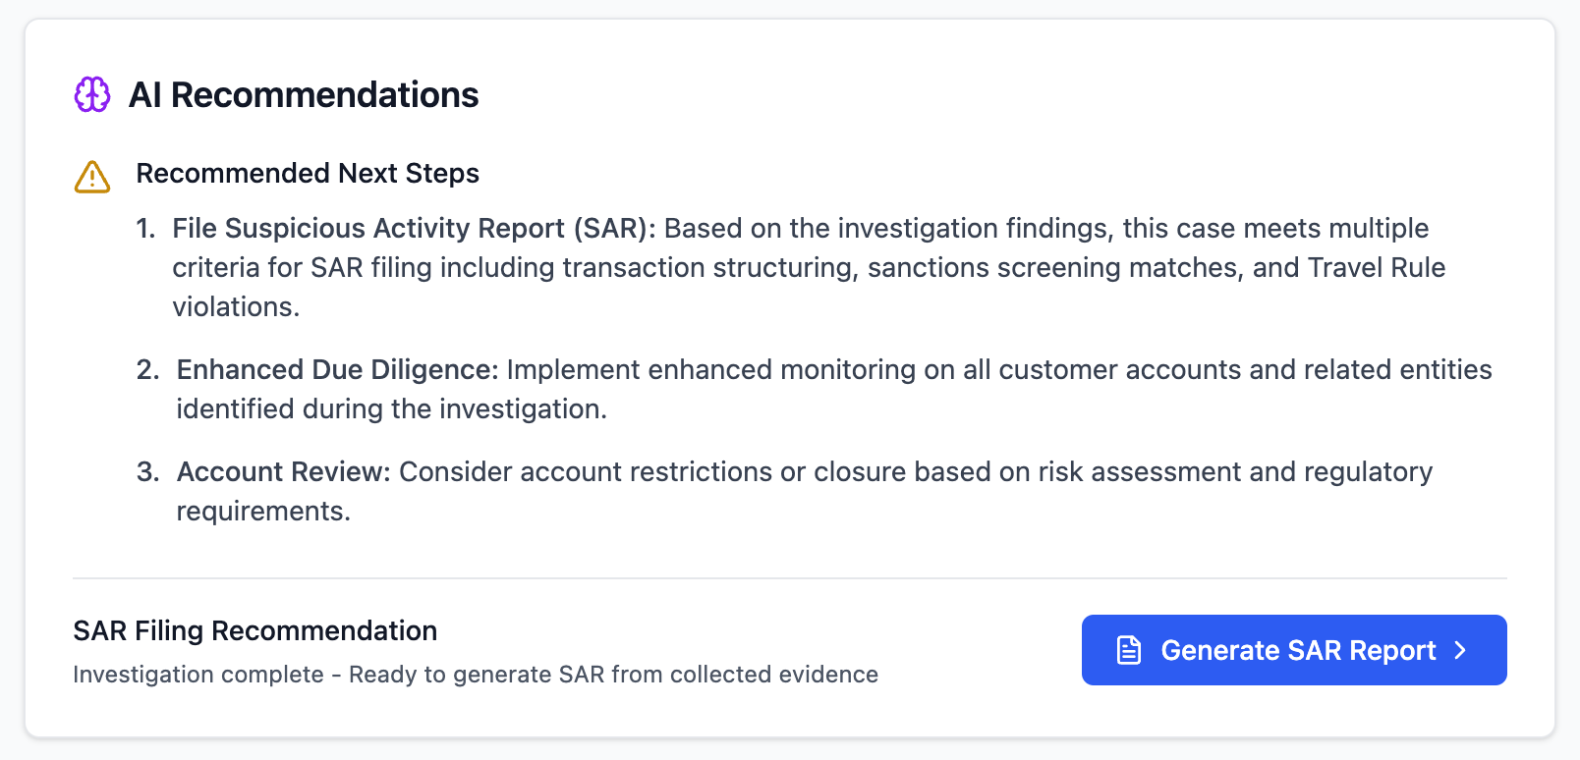Image resolution: width=1580 pixels, height=760 pixels.
Task: Click the Recommended Next Steps subheading
Action: click(x=308, y=174)
